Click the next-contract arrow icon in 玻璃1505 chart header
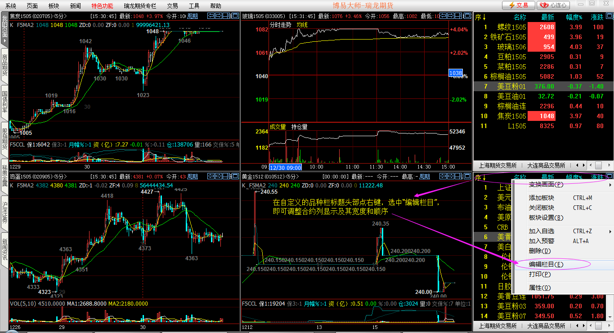The width and height of the screenshot is (614, 333). point(450,16)
